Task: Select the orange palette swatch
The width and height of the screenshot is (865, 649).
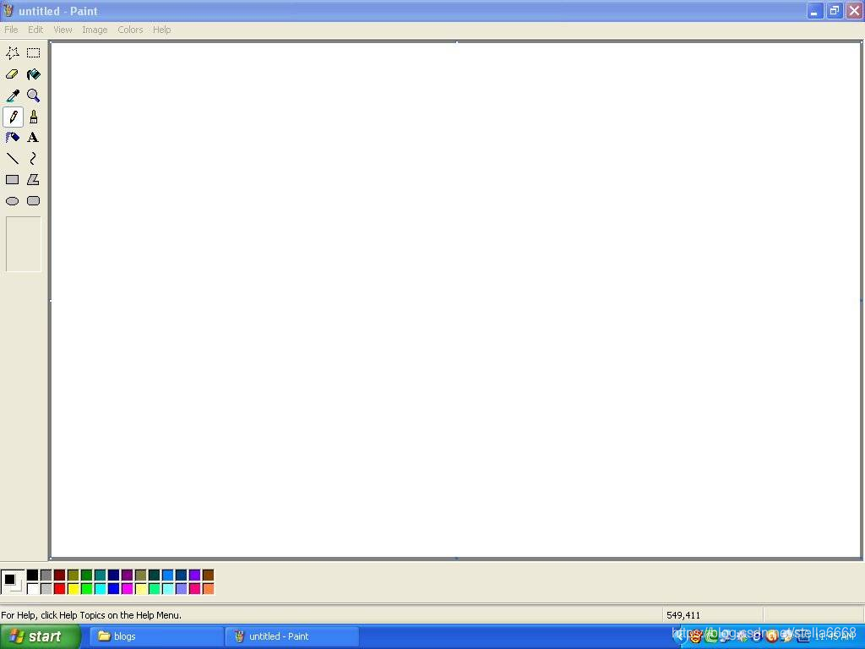Action: point(208,589)
